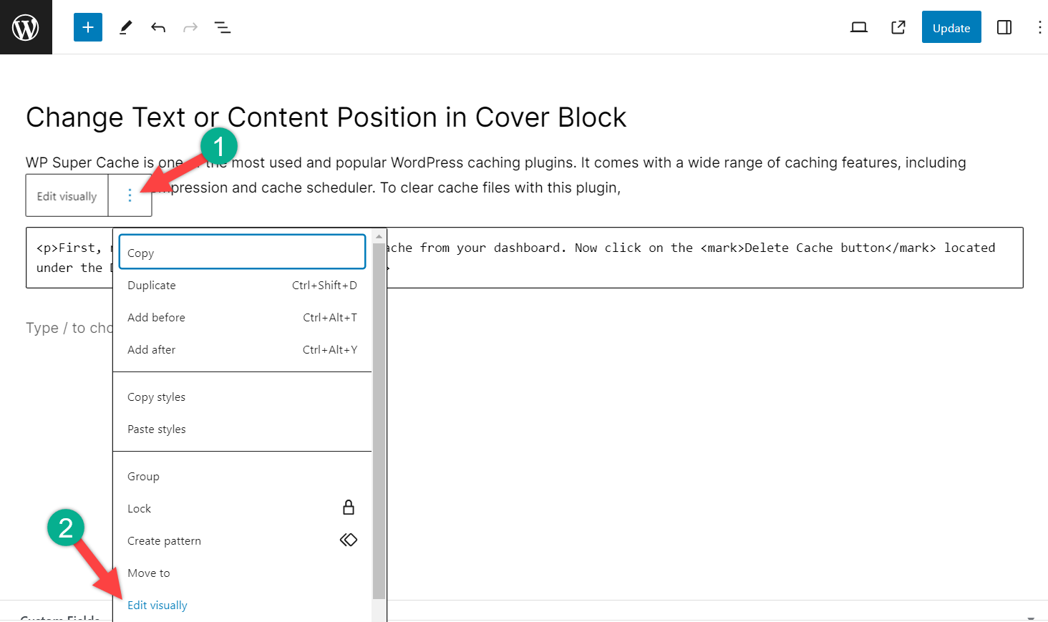Click the Update button
This screenshot has height=622, width=1048.
[x=951, y=27]
